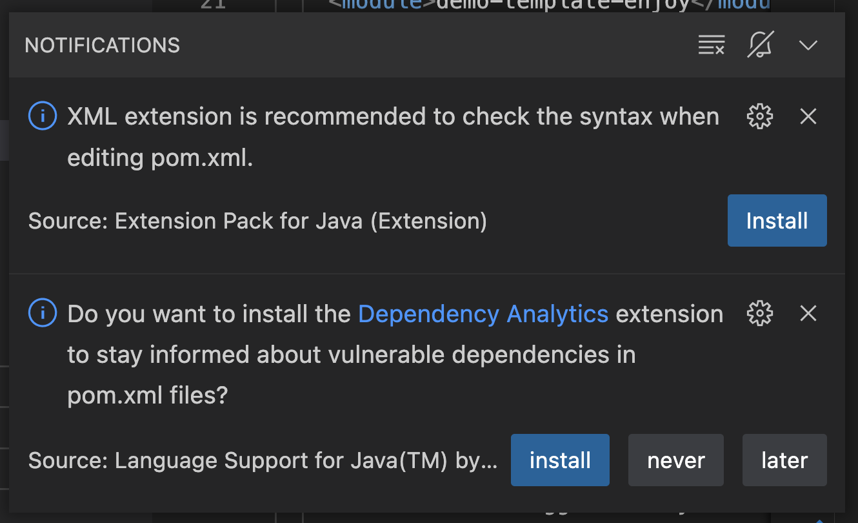Install the recommended XML extension
The image size is (858, 523).
click(777, 220)
